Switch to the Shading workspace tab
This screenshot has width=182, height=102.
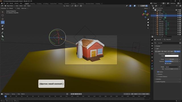pyautogui.click(x=60, y=4)
